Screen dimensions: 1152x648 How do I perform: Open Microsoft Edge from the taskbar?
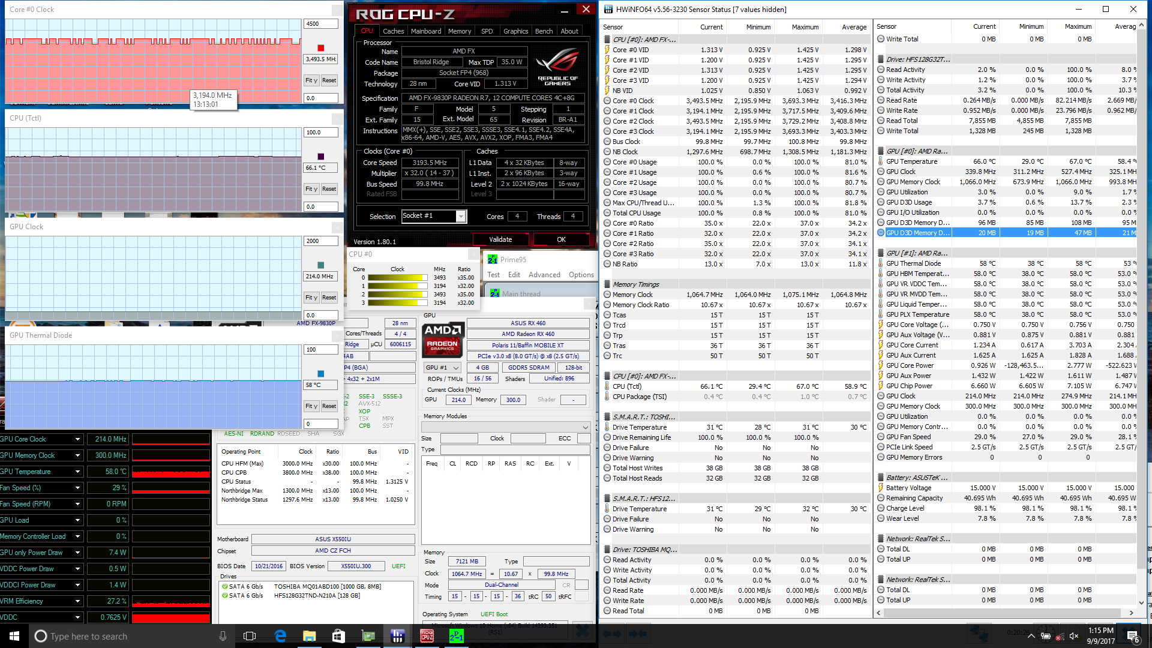pyautogui.click(x=280, y=636)
